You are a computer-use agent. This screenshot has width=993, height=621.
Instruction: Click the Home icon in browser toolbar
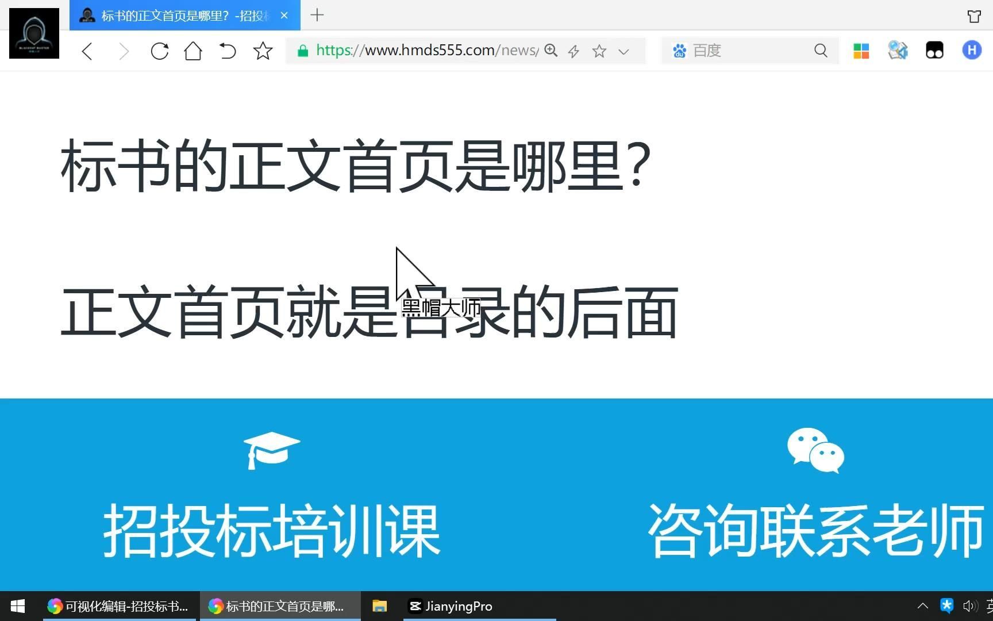(193, 51)
